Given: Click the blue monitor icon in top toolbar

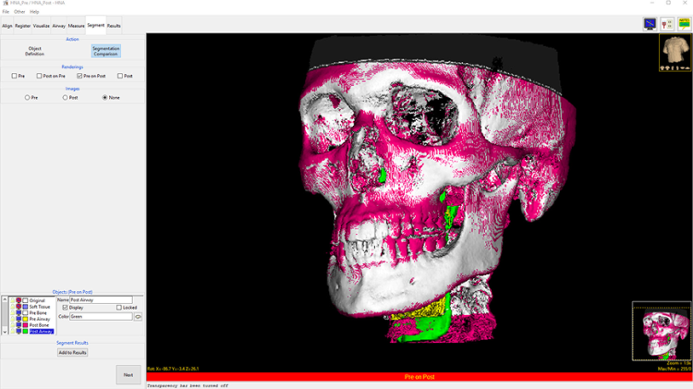Looking at the screenshot, I should (x=650, y=24).
